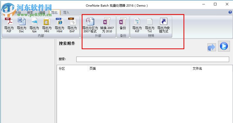Choose the Export as Html icon
The height and width of the screenshot is (123, 233).
tap(60, 25)
